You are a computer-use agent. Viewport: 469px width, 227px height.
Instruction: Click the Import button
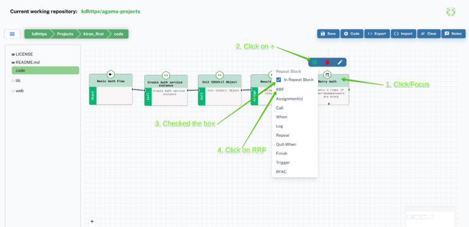coord(403,33)
